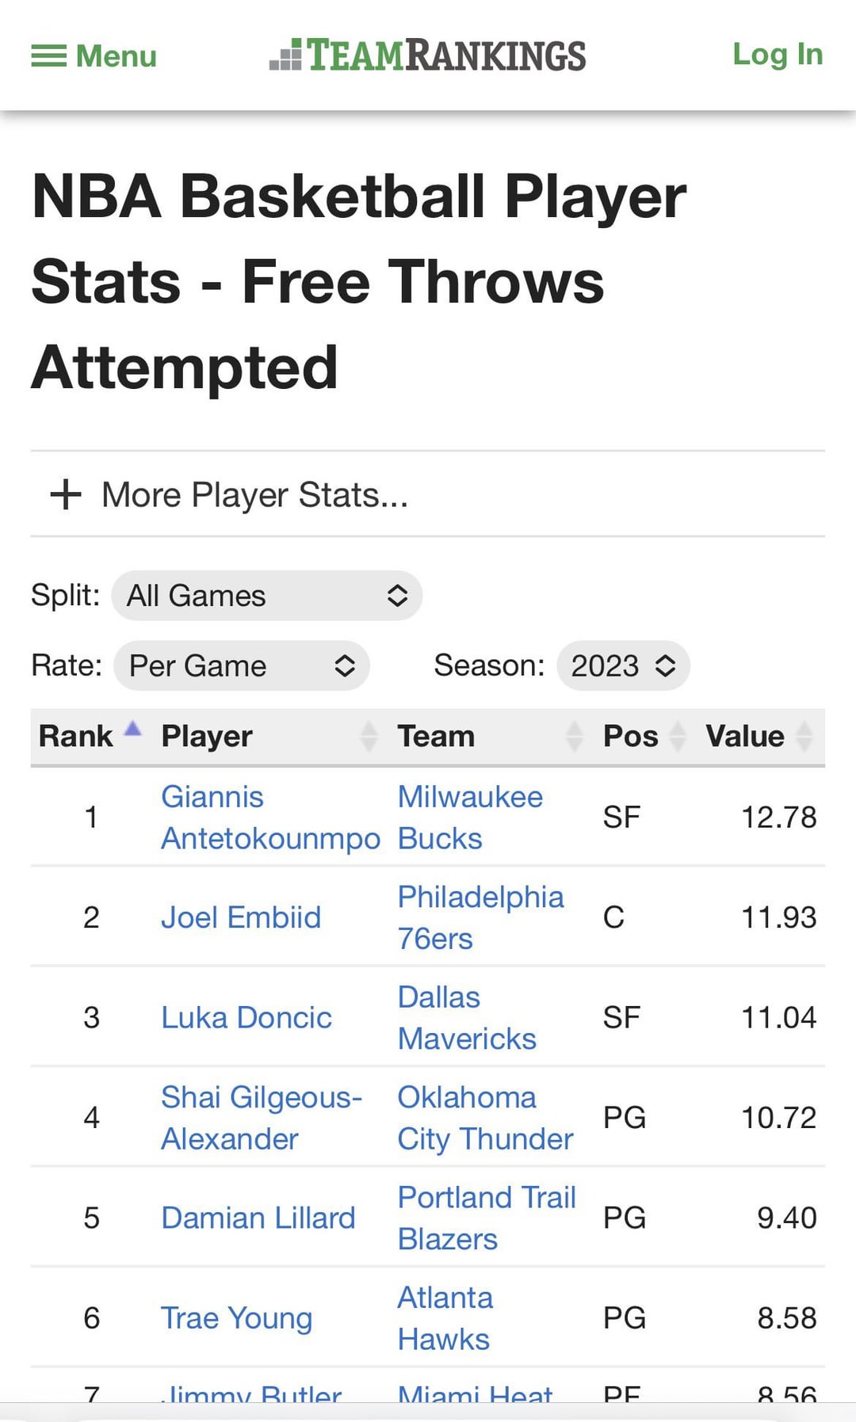Open Atlanta Hawks team page
The height and width of the screenshot is (1422, 856).
point(444,1318)
